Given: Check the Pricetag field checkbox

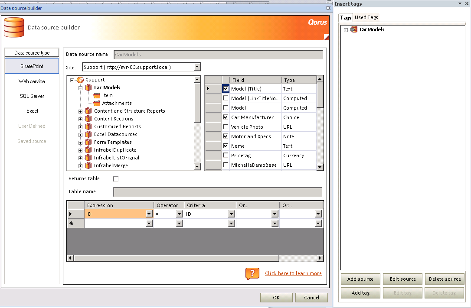Looking at the screenshot, I should [226, 156].
